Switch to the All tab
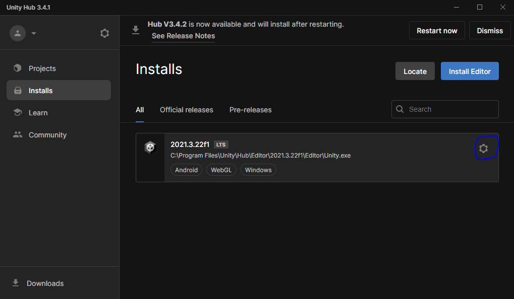This screenshot has width=514, height=299. pos(140,110)
